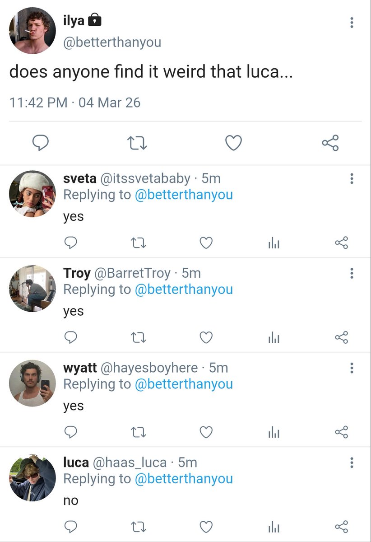
Task: Reply to luca's comment
Action: click(x=70, y=527)
